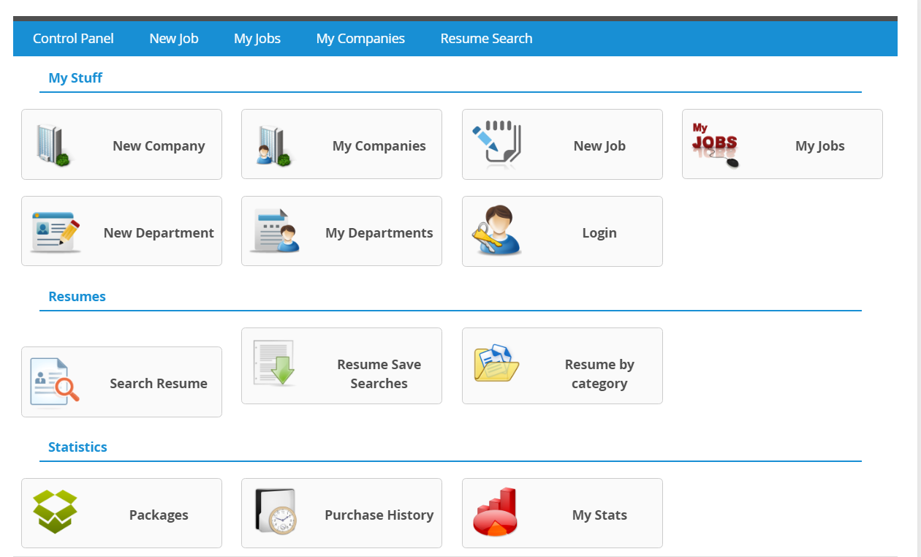The image size is (921, 557).
Task: Click the Search Resume magnifier icon
Action: point(55,382)
